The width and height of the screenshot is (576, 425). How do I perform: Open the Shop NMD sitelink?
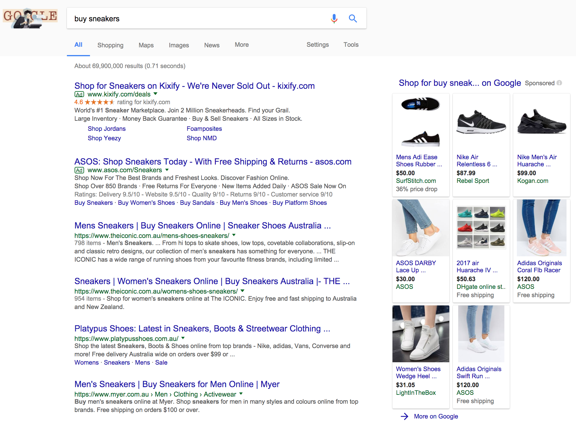tap(202, 138)
